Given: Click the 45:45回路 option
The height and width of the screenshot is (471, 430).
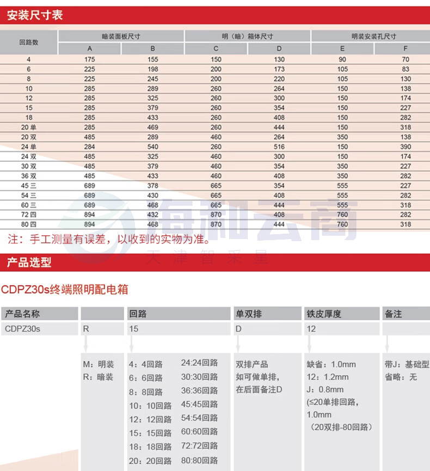Looking at the screenshot, I should 199,405.
